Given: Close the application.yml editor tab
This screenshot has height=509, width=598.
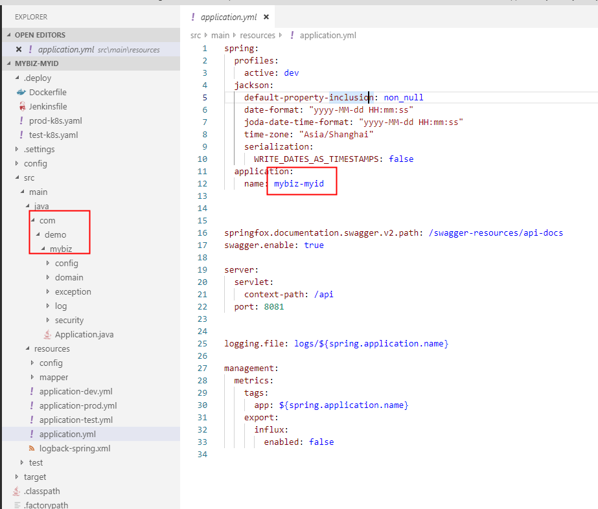Looking at the screenshot, I should [266, 17].
